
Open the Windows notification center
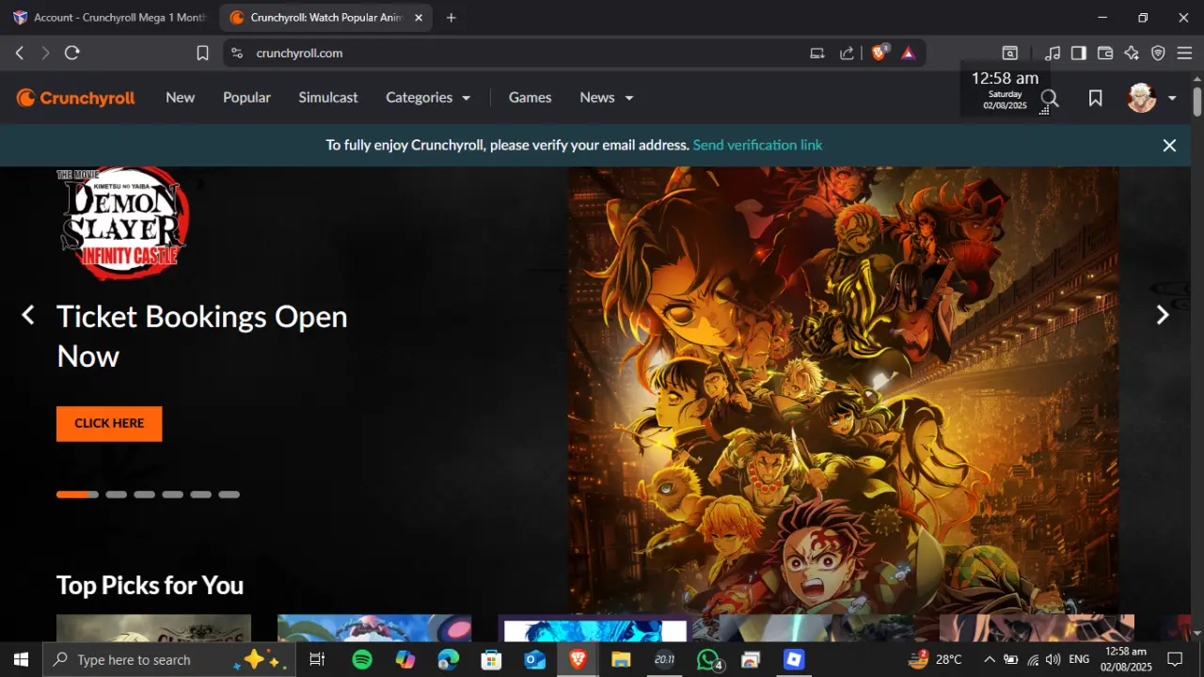(1174, 660)
